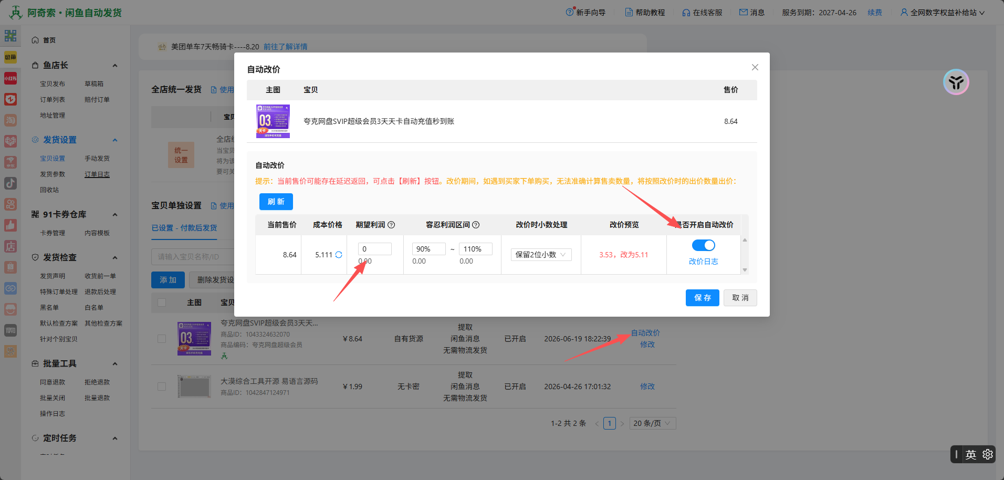
Task: Open 宝贝发布 in the sidebar
Action: click(x=53, y=84)
